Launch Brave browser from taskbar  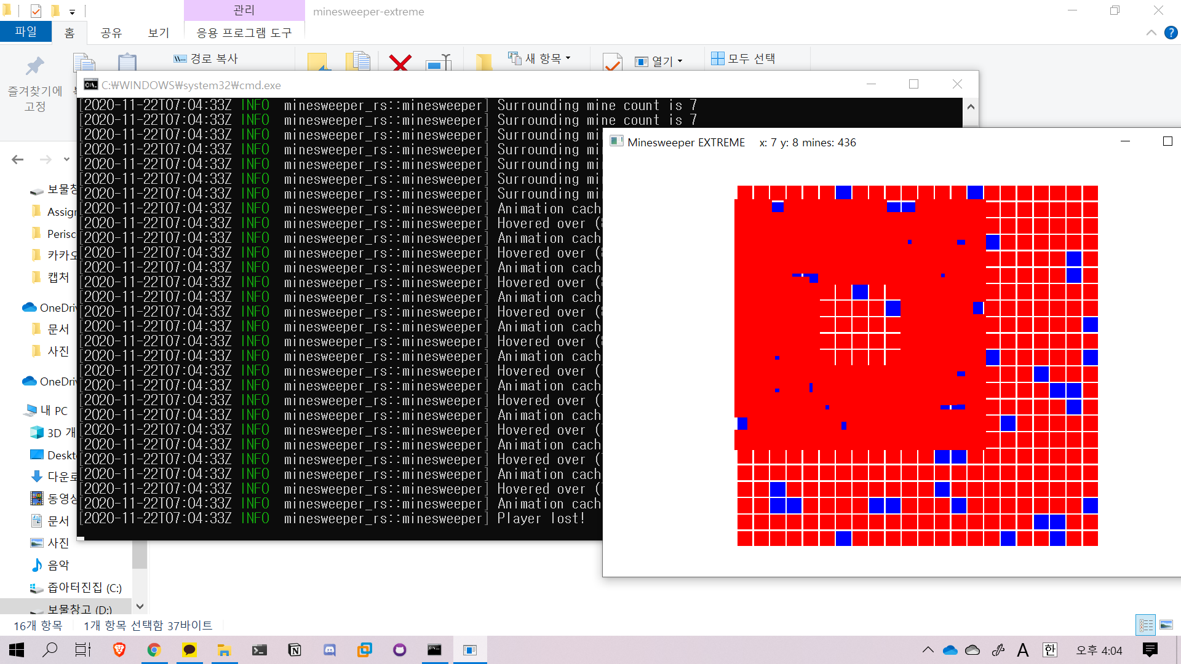point(119,650)
